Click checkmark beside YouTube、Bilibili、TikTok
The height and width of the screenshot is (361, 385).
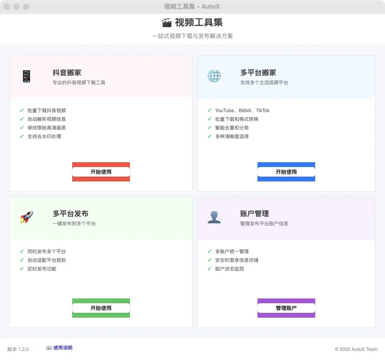(x=209, y=110)
